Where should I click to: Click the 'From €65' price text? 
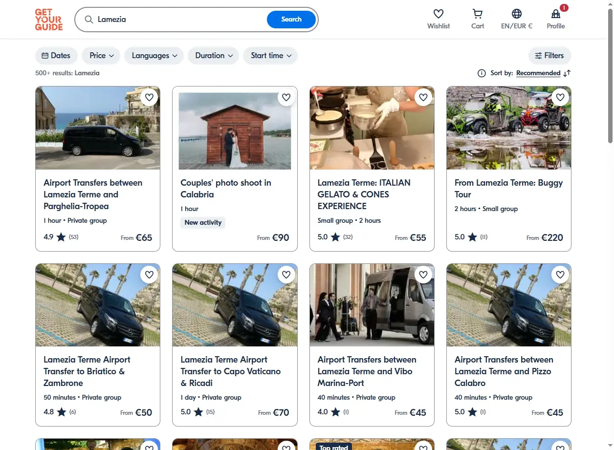[x=136, y=238]
